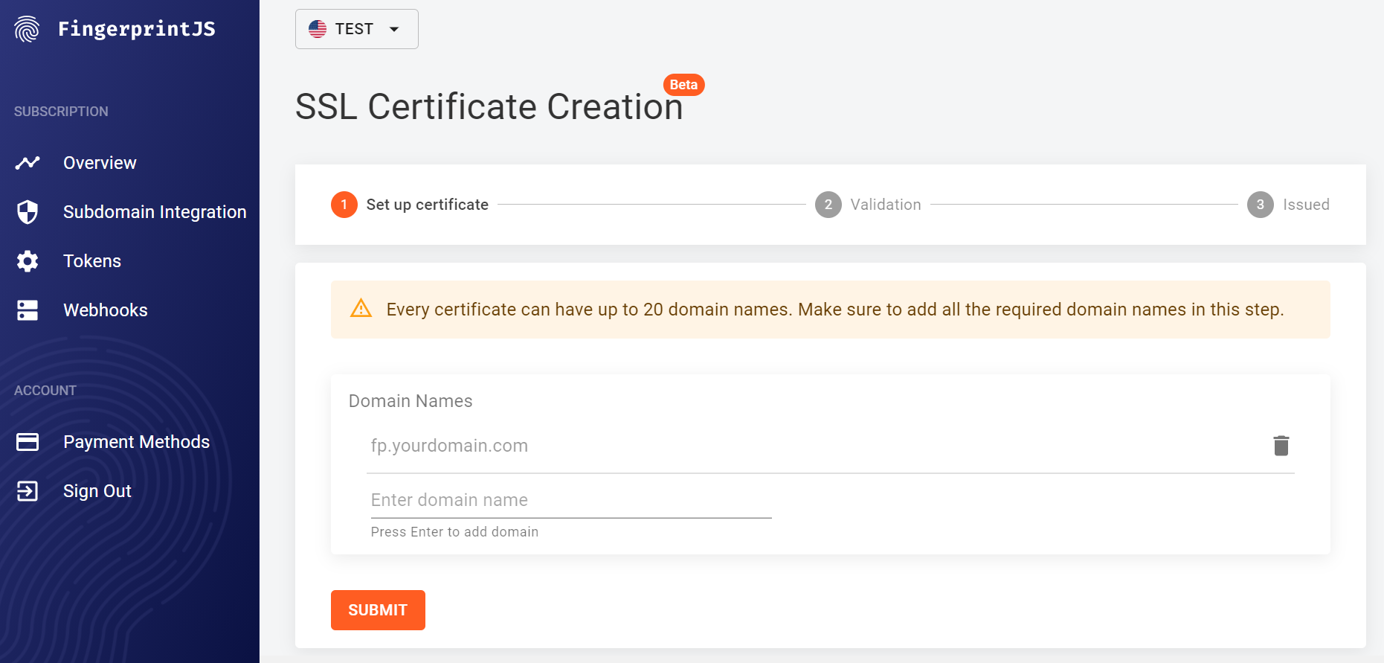1384x663 pixels.
Task: Click the Domain Names label
Action: (411, 401)
